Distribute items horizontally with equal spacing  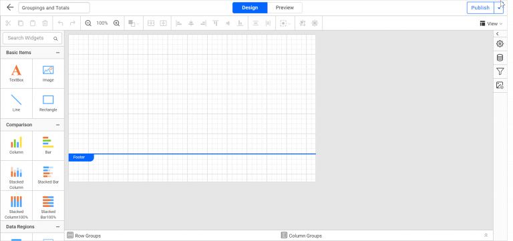268,23
